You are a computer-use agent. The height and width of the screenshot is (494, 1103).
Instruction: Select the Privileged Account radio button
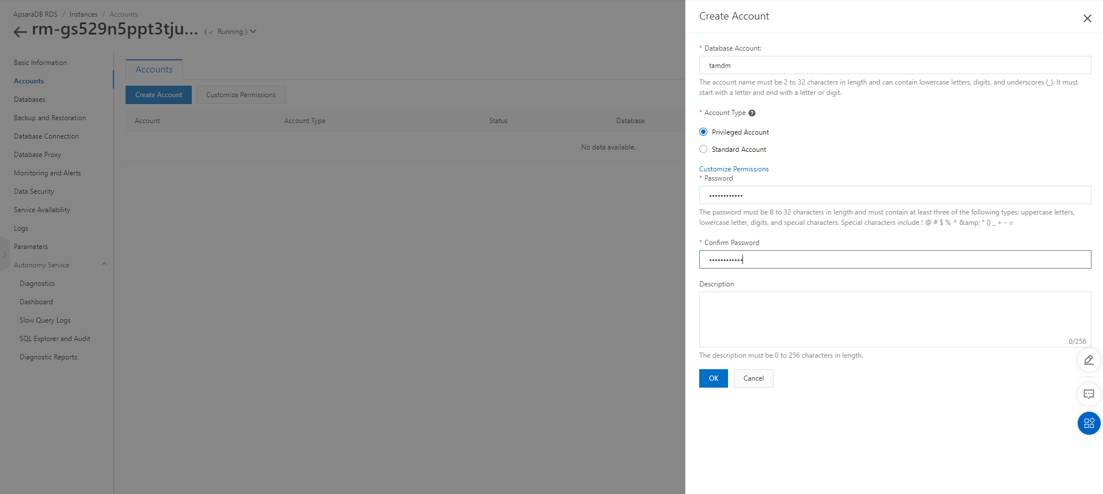703,132
